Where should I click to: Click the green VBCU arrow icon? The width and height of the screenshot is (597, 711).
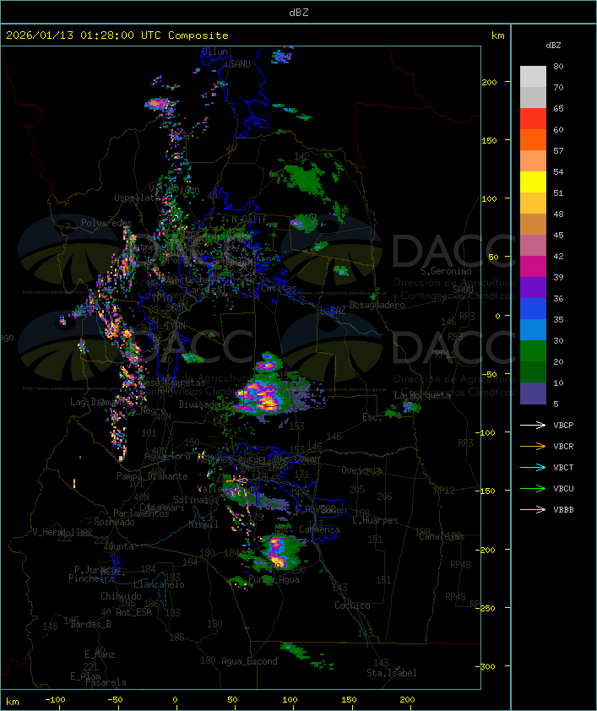tap(532, 488)
